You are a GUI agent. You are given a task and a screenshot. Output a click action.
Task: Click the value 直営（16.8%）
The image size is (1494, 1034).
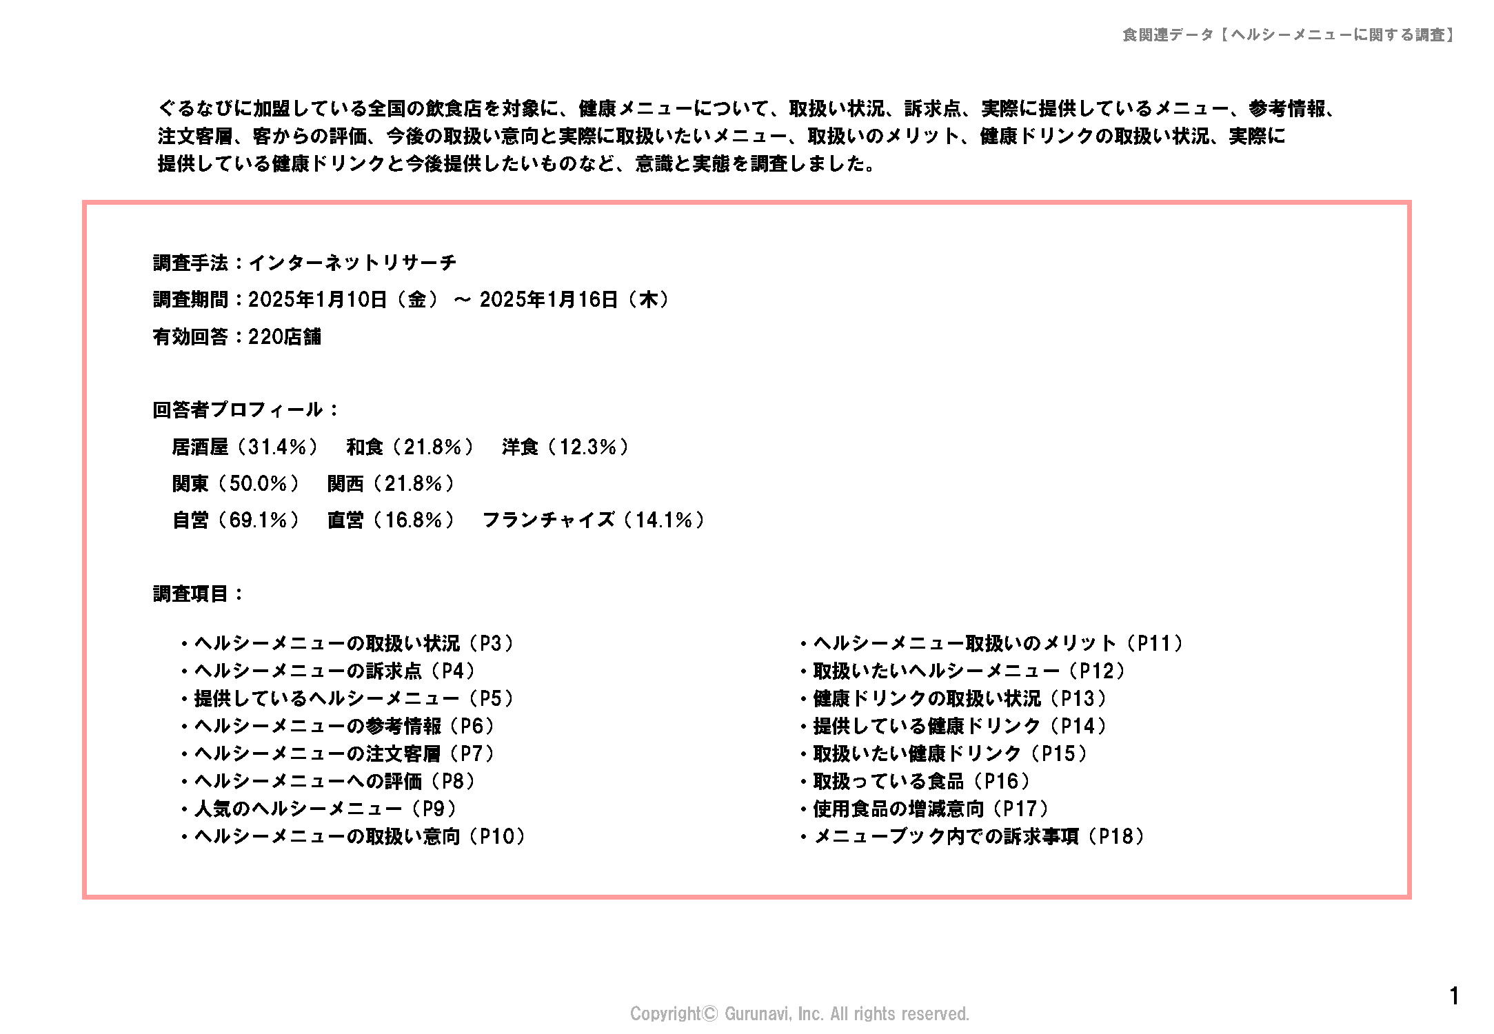pos(391,520)
